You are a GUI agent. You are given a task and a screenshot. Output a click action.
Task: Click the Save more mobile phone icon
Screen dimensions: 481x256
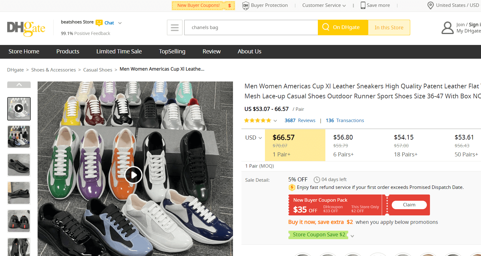pos(363,5)
